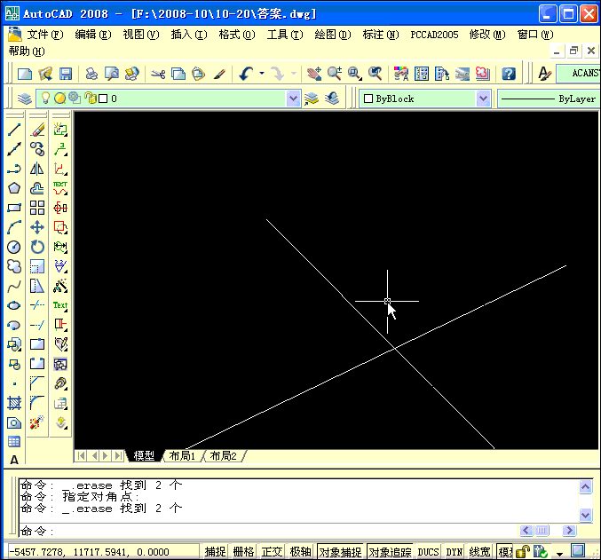601x560 pixels.
Task: Click the Save icon in toolbar
Action: pos(66,73)
